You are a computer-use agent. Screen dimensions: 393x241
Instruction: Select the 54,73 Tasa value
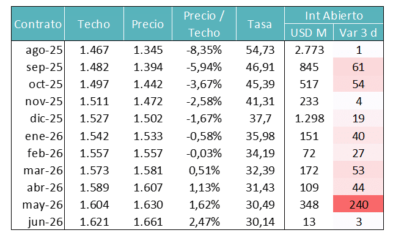(x=260, y=50)
